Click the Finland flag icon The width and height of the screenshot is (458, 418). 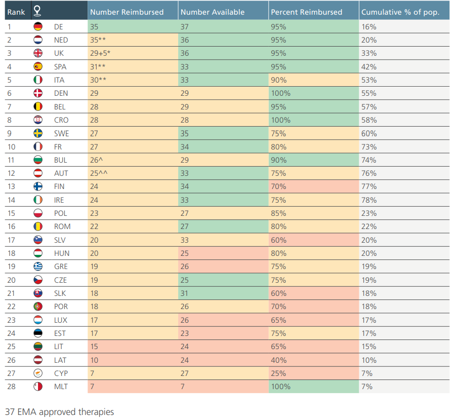[38, 186]
